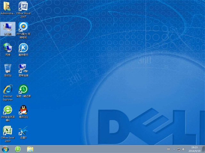Select the 宽带连接 broadband connection shortcut
The image size is (205, 153).
pyautogui.click(x=23, y=69)
